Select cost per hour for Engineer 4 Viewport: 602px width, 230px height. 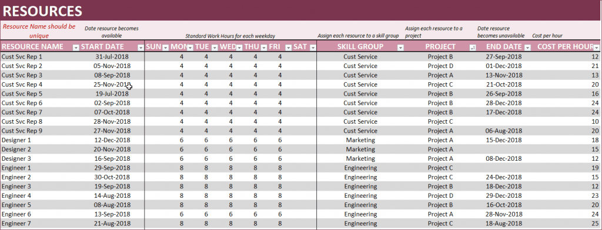[595, 195]
